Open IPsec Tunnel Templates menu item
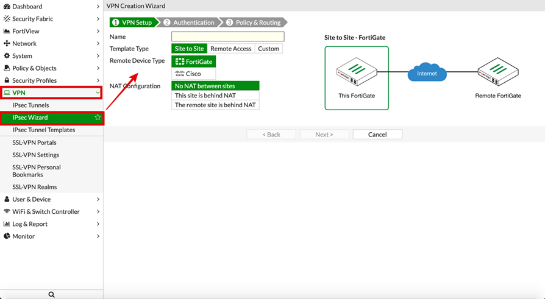 [x=51, y=130]
